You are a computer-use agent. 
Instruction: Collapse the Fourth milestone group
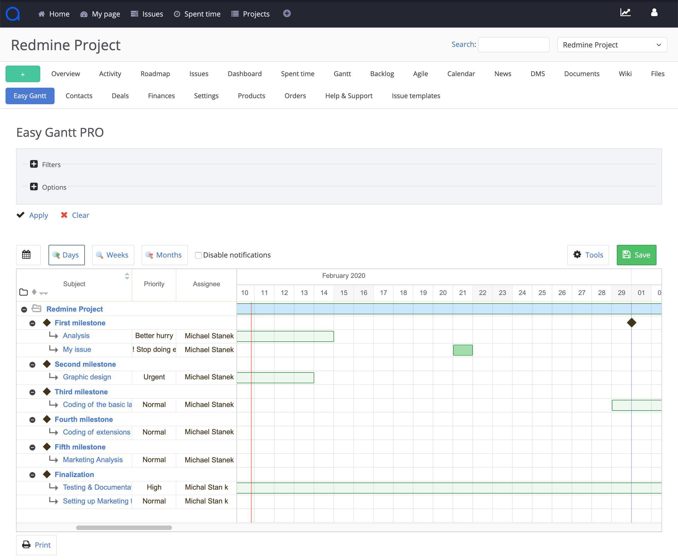(32, 420)
